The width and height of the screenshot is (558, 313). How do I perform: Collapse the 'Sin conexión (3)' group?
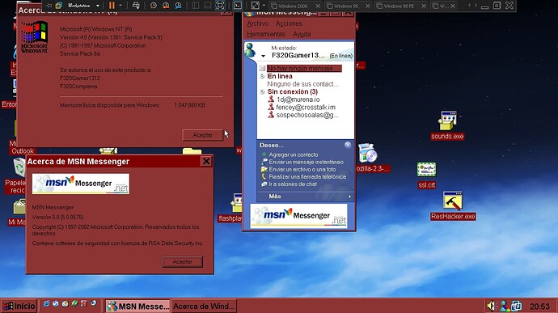(x=262, y=92)
